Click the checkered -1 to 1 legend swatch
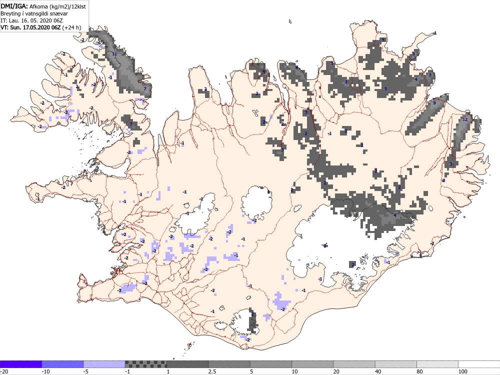The image size is (500, 375). [x=145, y=364]
